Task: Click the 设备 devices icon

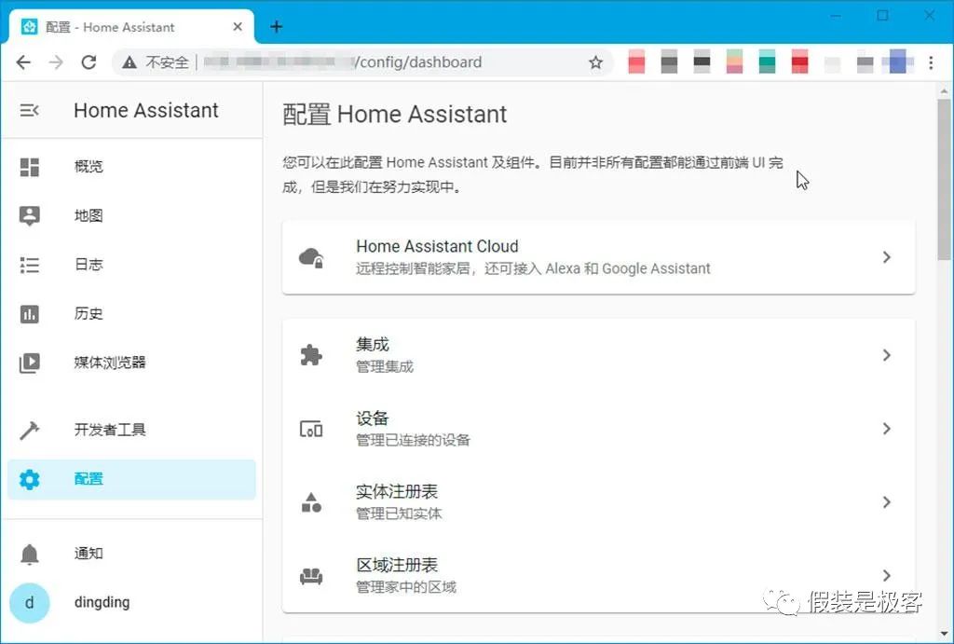Action: (x=311, y=429)
